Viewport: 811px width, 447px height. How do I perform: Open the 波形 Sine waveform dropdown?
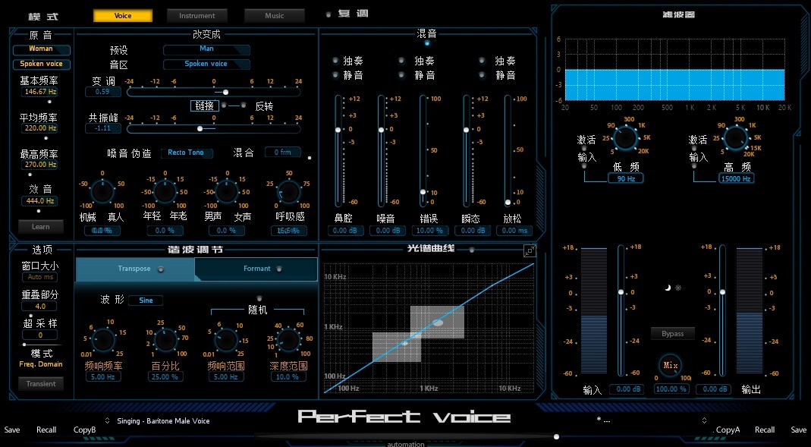coord(146,301)
